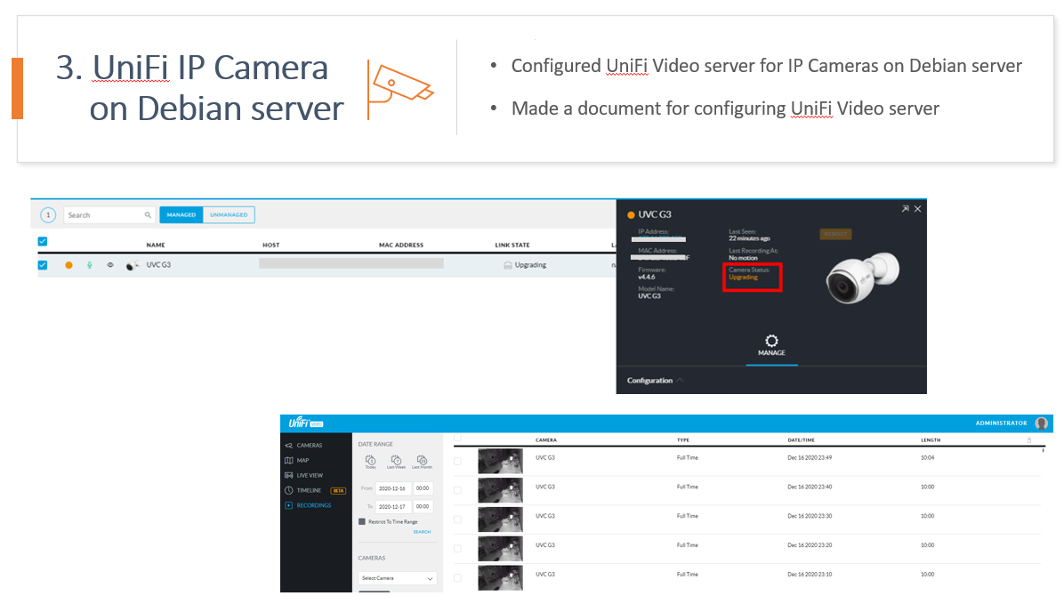
Task: Click the To date field 2020-12-17
Action: pyautogui.click(x=392, y=506)
